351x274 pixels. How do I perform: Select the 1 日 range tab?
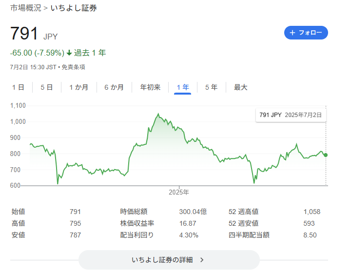point(18,87)
